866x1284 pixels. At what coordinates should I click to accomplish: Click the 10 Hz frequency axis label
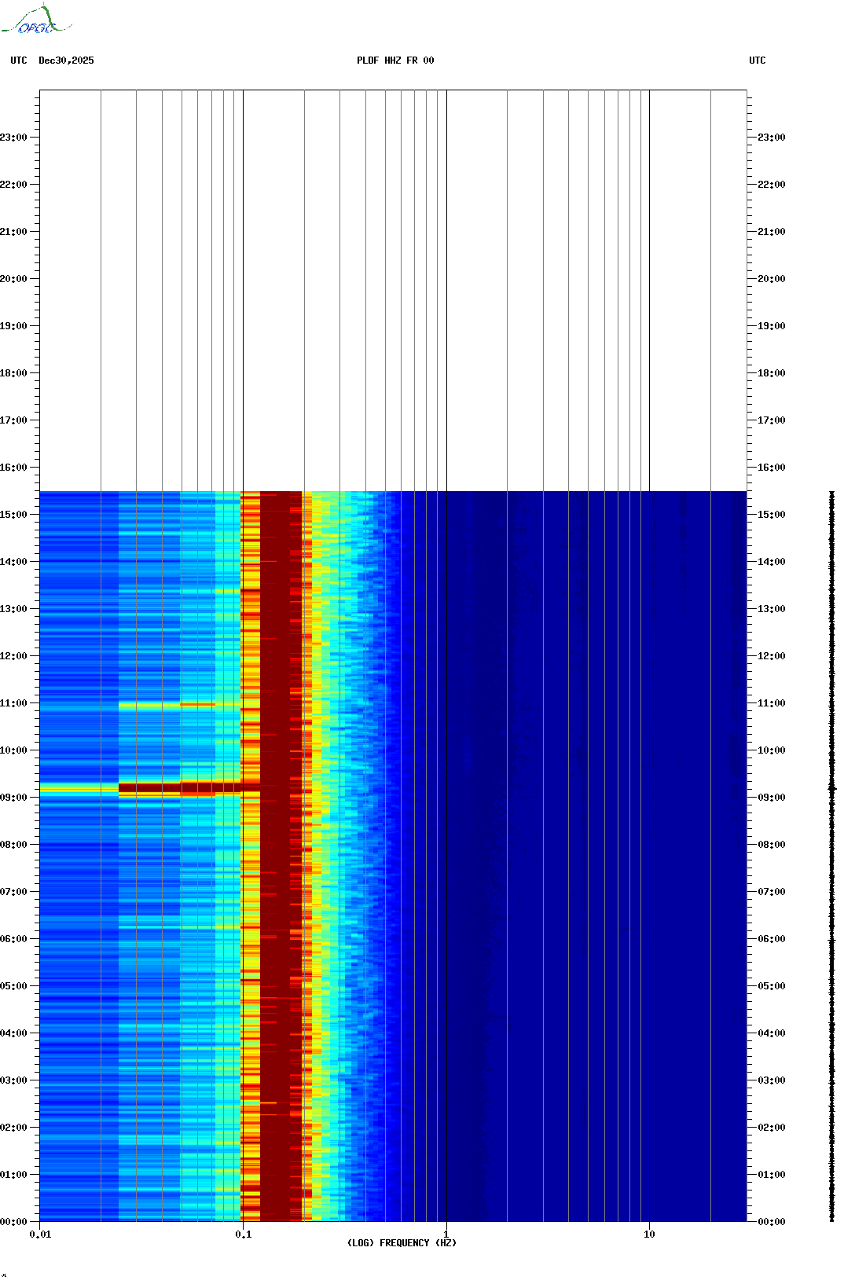[x=649, y=1234]
